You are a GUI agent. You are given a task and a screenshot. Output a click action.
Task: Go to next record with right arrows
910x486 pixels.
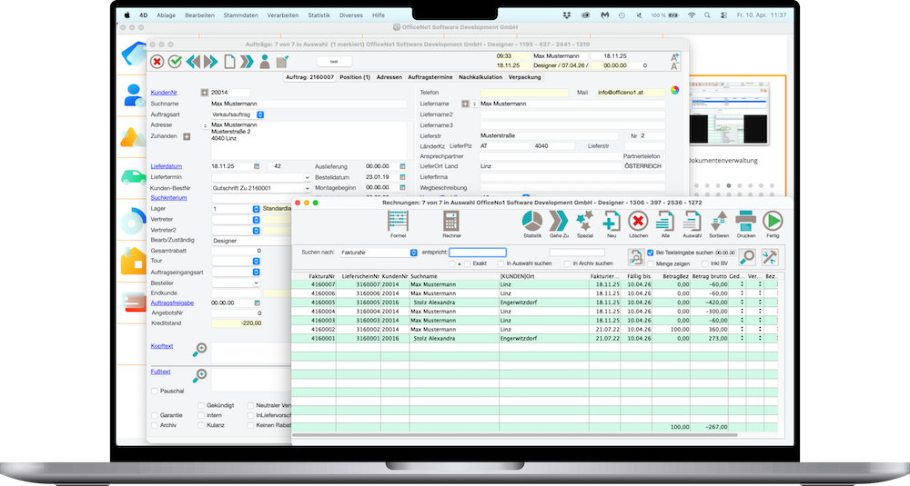point(211,62)
